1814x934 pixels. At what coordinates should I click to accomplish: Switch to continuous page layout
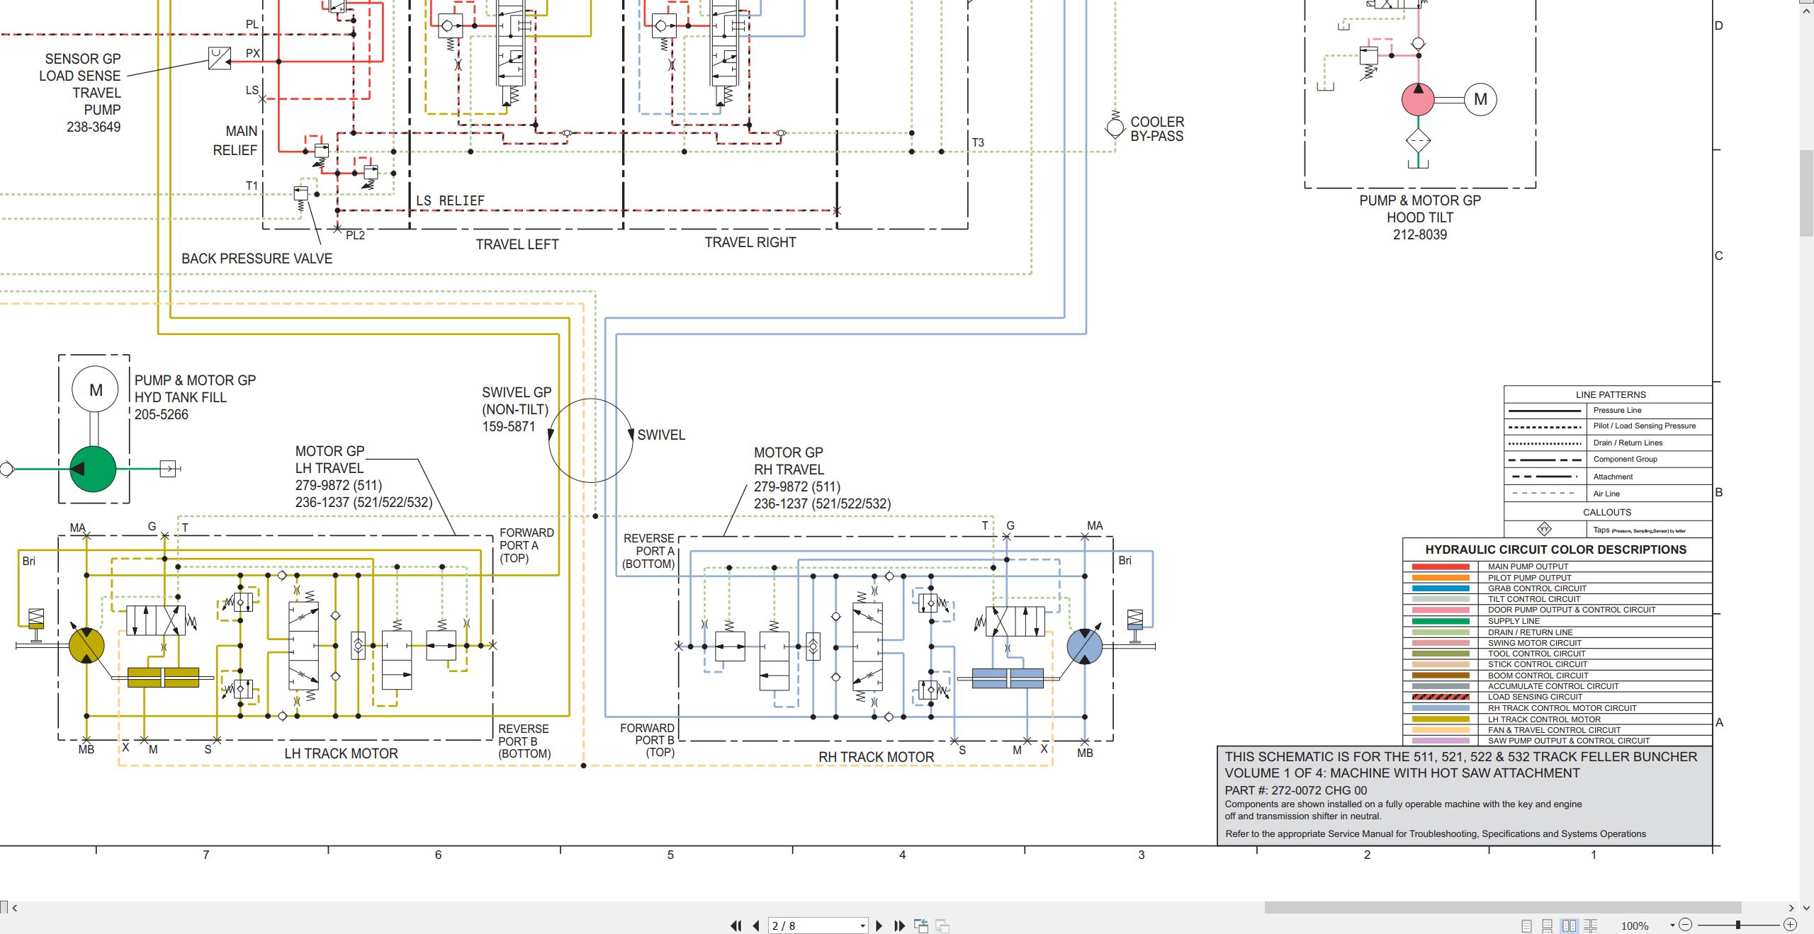click(x=1548, y=926)
